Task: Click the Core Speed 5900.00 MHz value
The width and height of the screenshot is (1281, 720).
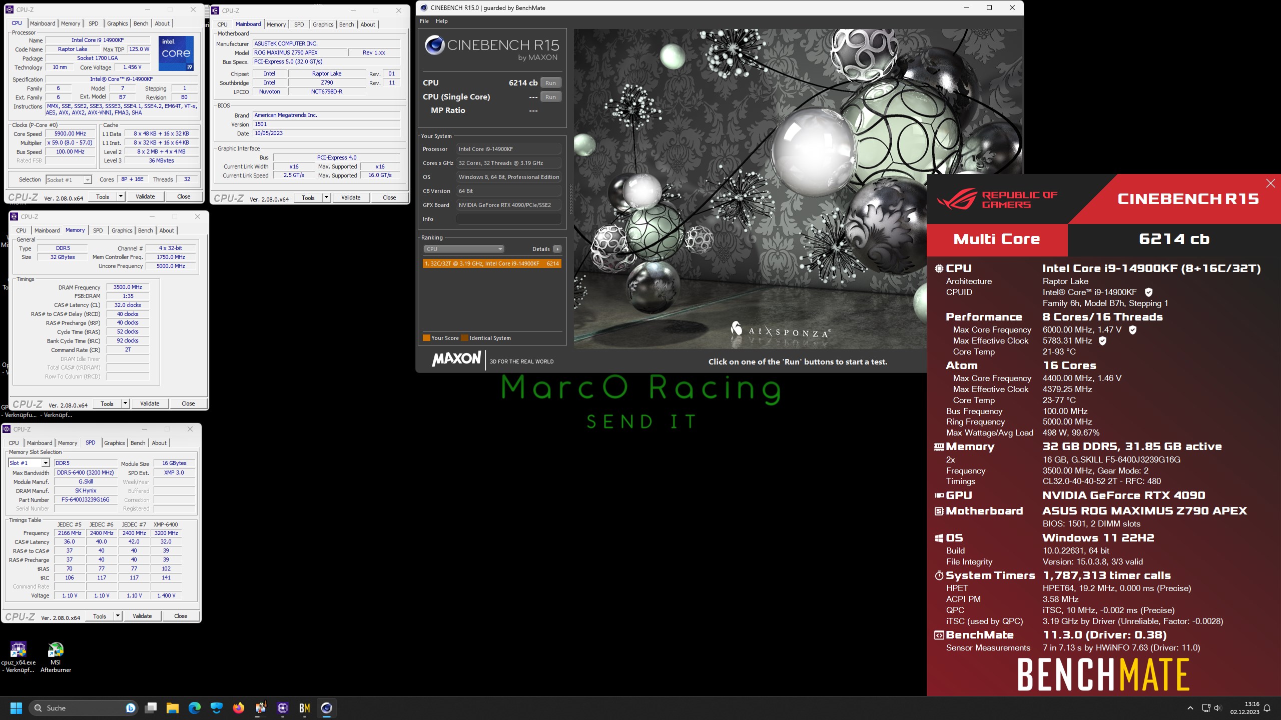Action: (x=70, y=134)
